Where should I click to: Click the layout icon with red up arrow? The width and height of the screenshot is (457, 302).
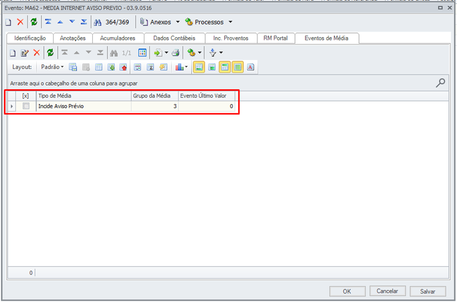(124, 68)
